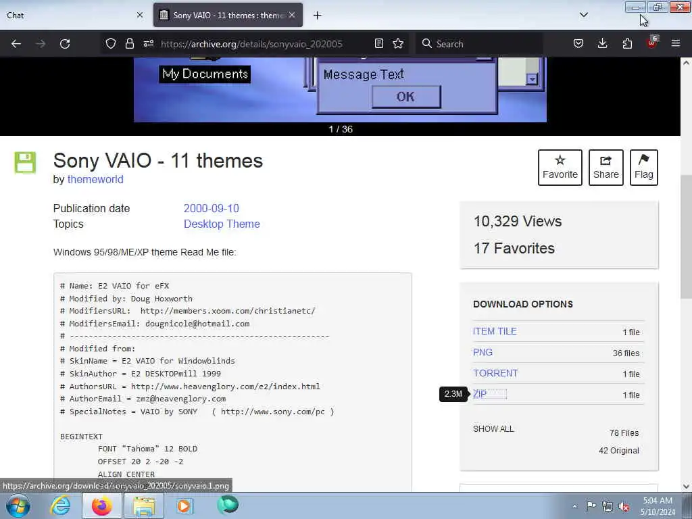Screen dimensions: 692x519
Task: Click the green floppy software item icon
Action: [25, 162]
